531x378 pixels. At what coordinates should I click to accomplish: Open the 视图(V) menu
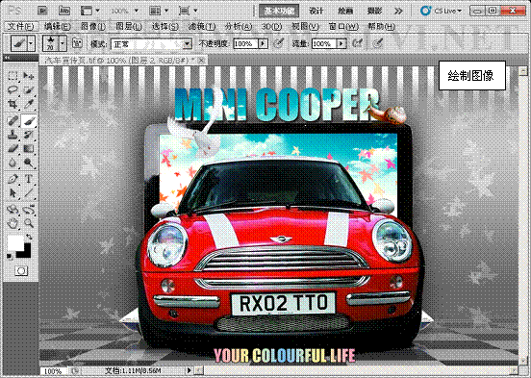pyautogui.click(x=305, y=27)
